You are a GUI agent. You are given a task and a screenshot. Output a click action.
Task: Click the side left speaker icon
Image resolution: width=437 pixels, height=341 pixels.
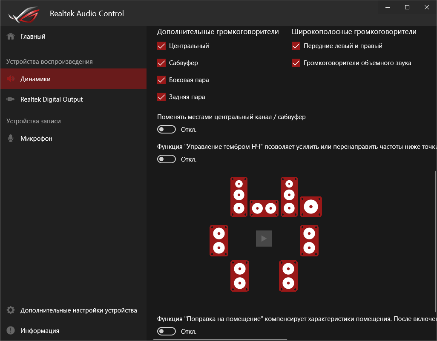pos(219,241)
